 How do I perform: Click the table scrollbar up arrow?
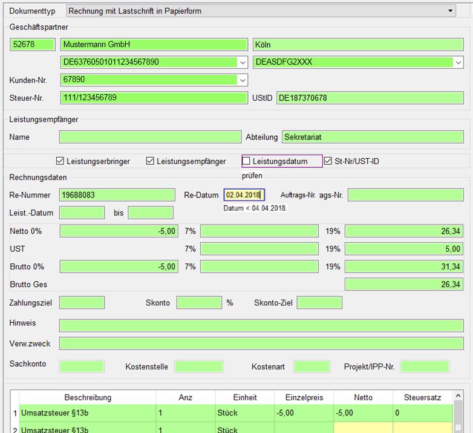(x=458, y=396)
